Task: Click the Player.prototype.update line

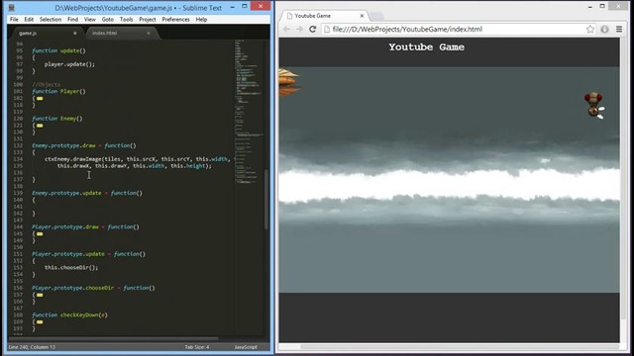Action: 88,254
